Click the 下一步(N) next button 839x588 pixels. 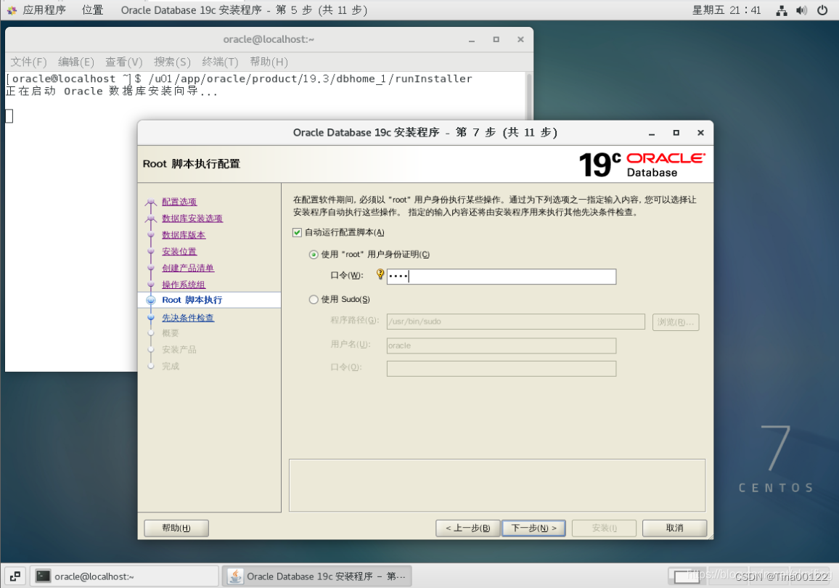(x=533, y=528)
